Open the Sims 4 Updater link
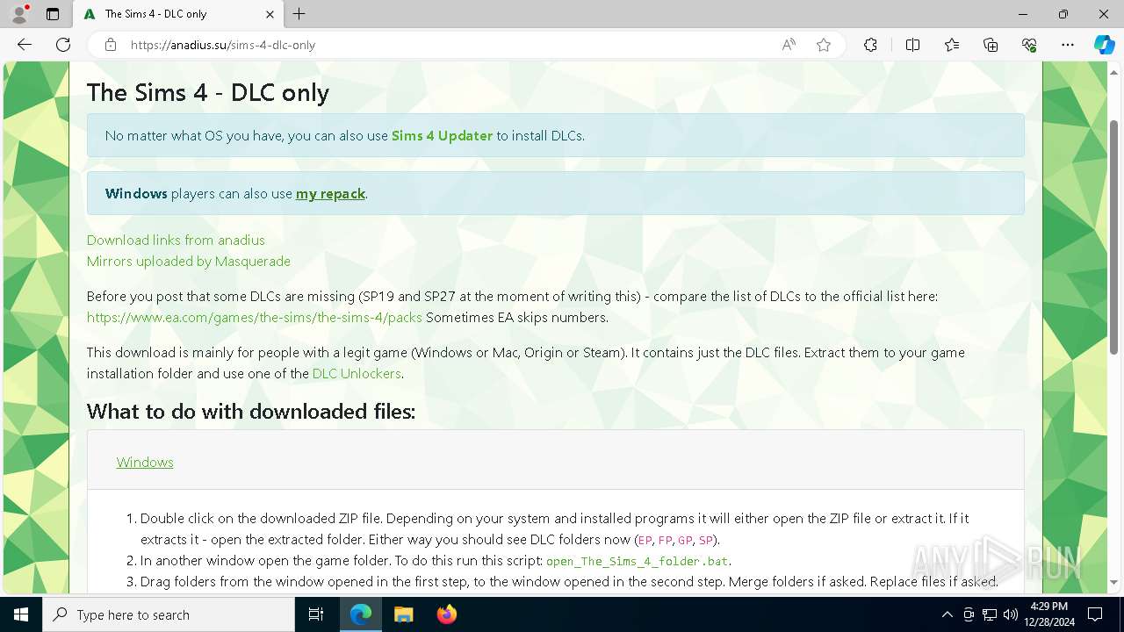Image resolution: width=1124 pixels, height=632 pixels. pyautogui.click(x=442, y=136)
